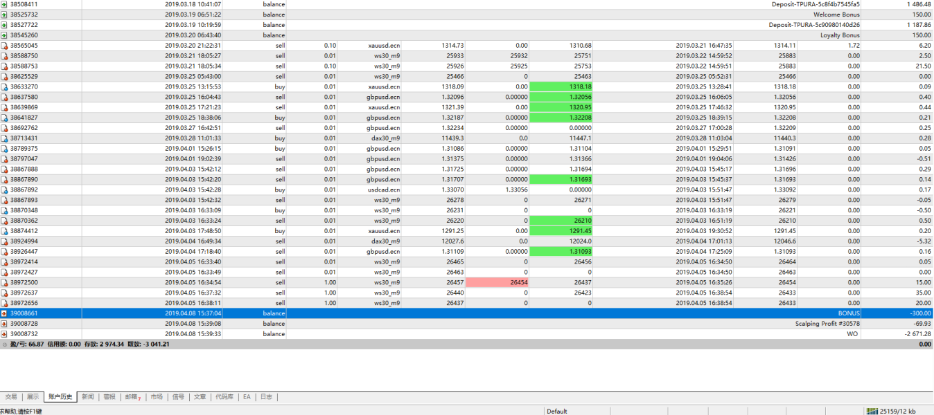This screenshot has height=415, width=934.
Task: Open the 邮箱 (Mailbox) tab with 7 unread
Action: pos(132,397)
